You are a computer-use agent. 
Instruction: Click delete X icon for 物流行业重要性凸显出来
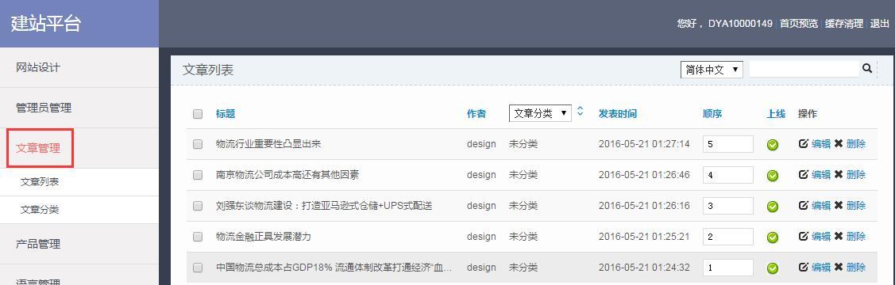[x=838, y=144]
